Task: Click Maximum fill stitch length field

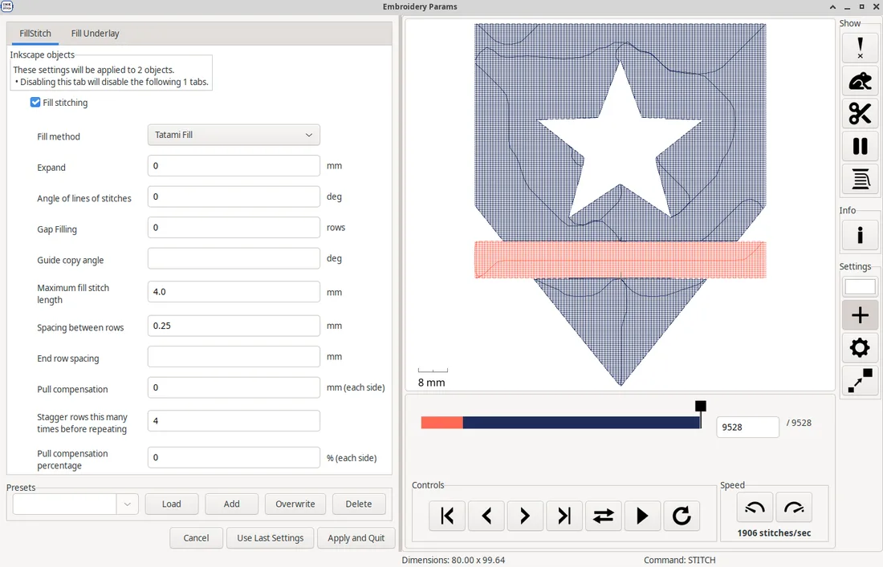Action: (x=234, y=292)
